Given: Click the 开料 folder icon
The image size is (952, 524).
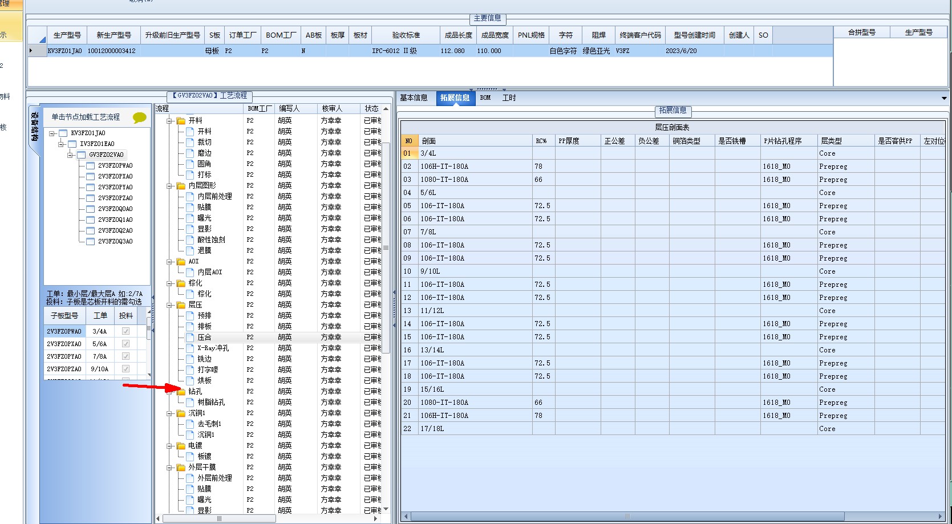Looking at the screenshot, I should [181, 121].
